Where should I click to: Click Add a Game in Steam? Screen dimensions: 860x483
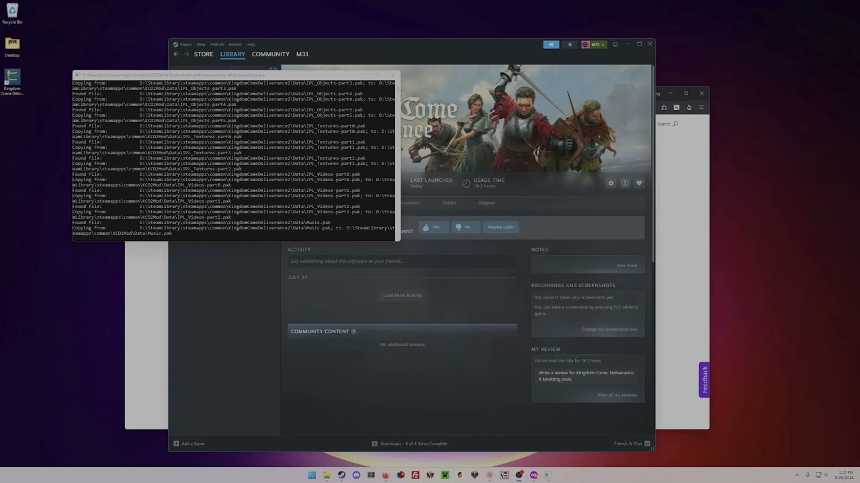[189, 443]
